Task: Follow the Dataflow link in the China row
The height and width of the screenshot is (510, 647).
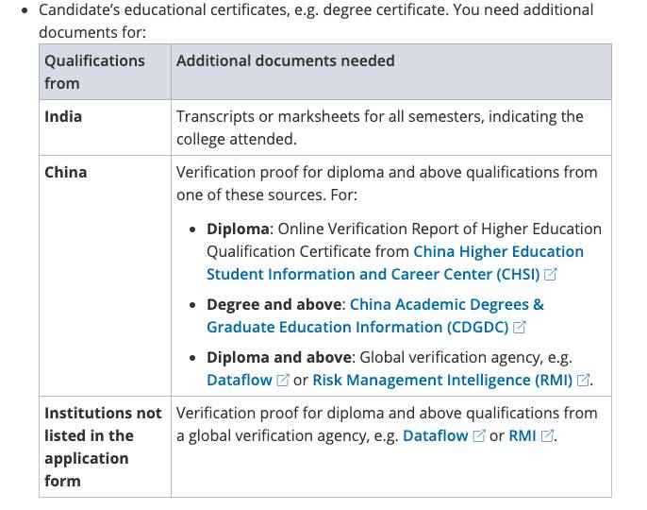Action: (x=240, y=380)
